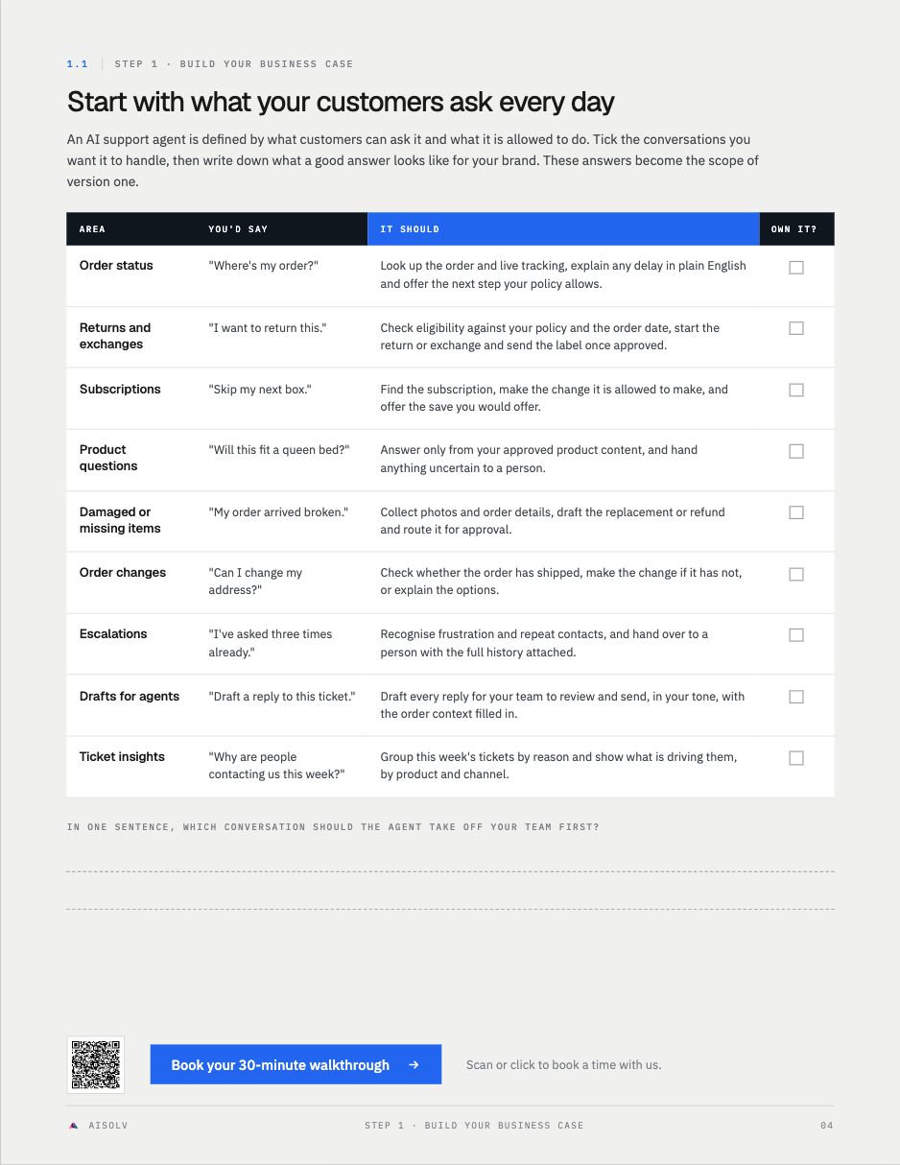
Task: Click the first dashed answer line
Action: 450,871
